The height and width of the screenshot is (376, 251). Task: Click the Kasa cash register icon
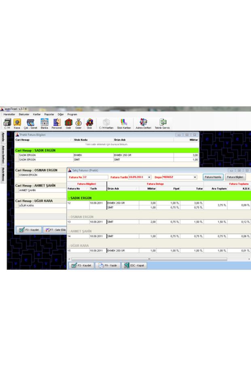[17, 123]
